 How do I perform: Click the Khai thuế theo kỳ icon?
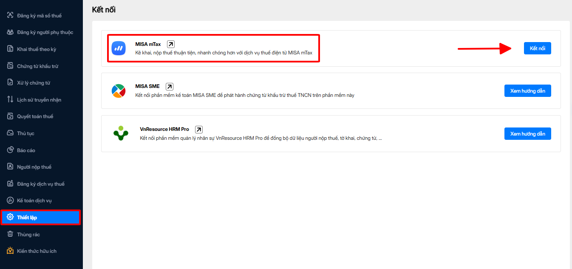(10, 49)
